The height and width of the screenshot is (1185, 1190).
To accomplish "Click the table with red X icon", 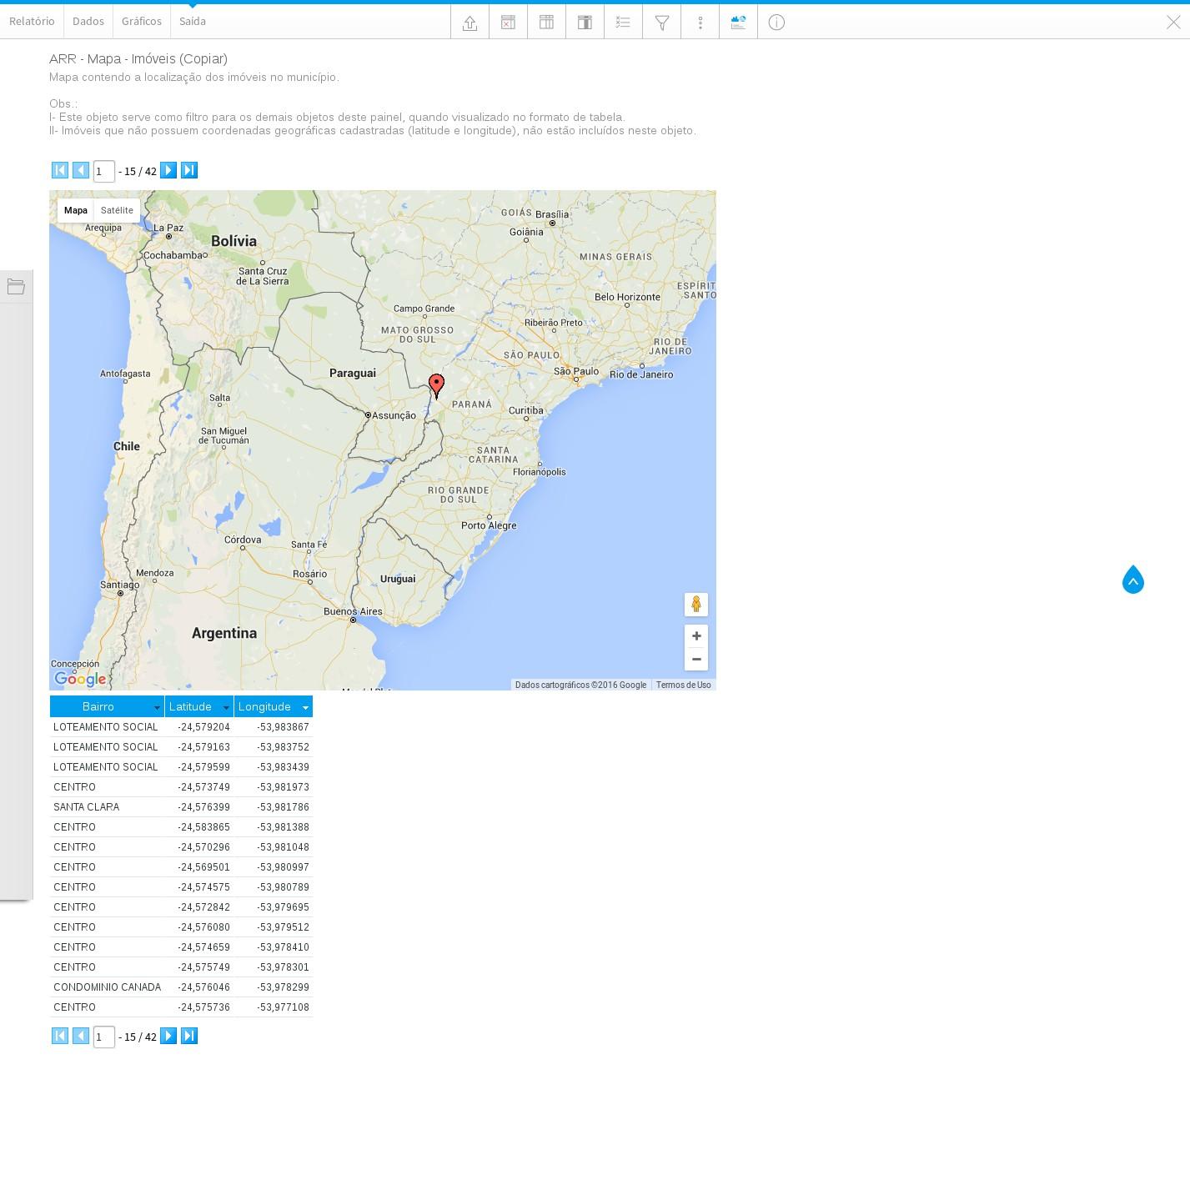I will [508, 23].
